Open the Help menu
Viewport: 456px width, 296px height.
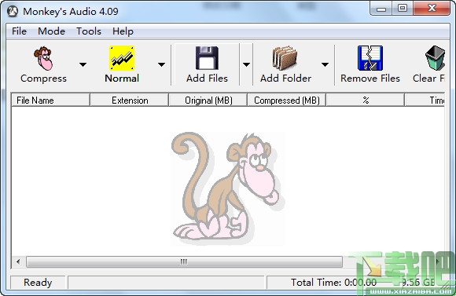click(123, 31)
